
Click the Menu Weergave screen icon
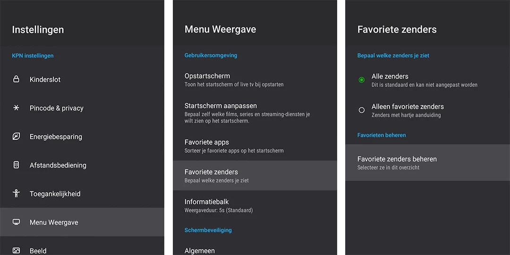[x=16, y=222]
